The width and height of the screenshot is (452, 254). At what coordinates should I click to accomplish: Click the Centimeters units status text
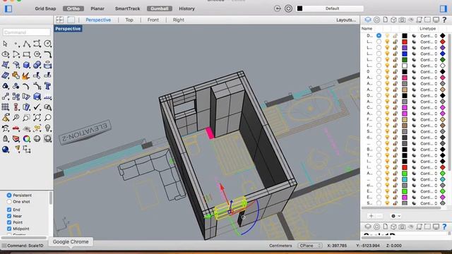[280, 246]
